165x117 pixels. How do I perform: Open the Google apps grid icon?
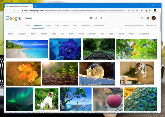click(142, 18)
